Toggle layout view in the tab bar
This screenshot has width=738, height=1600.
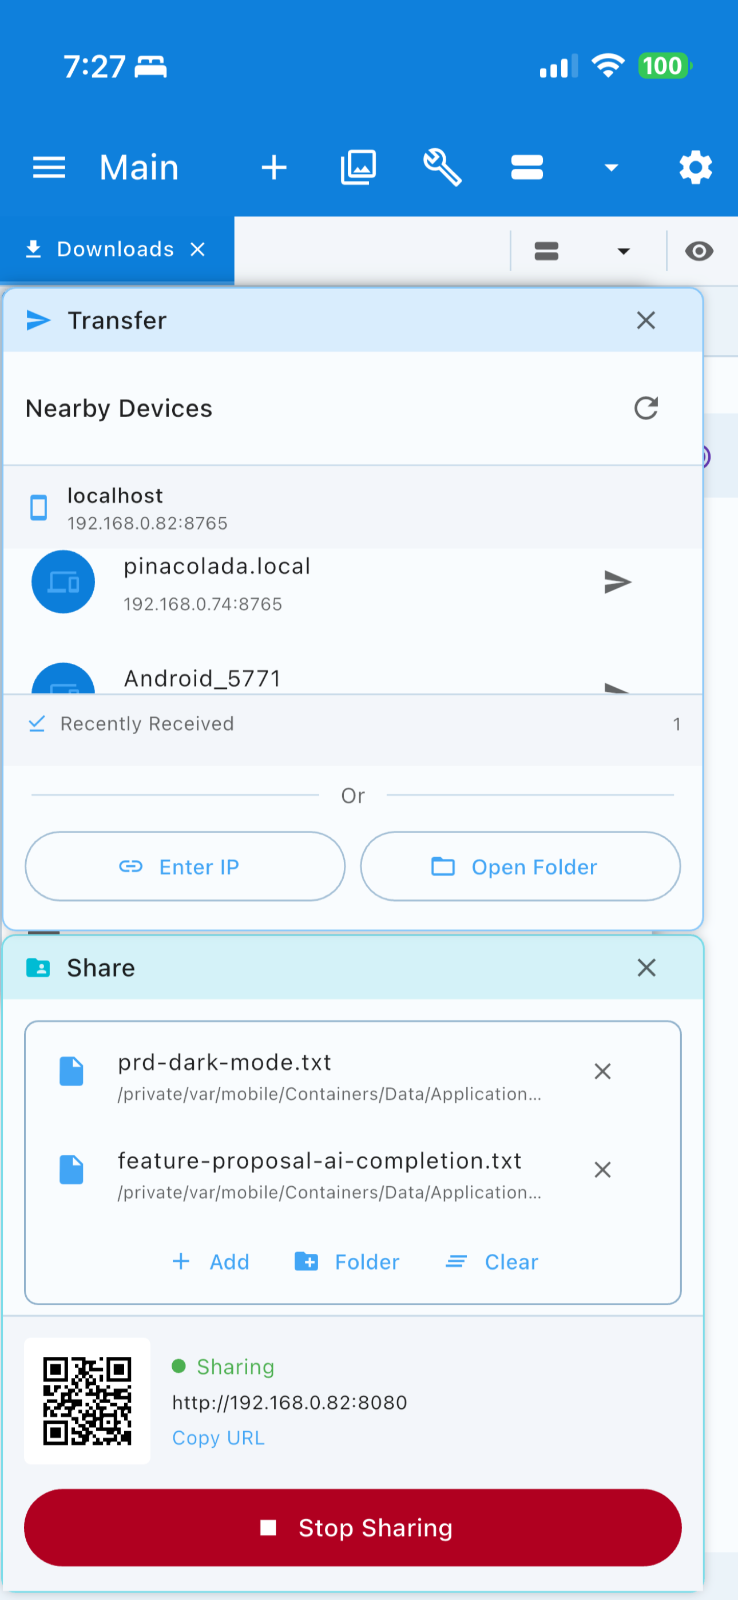(x=546, y=251)
